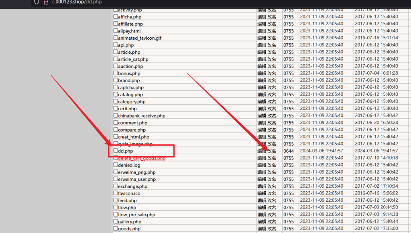Mark the denied.log checkbox

pyautogui.click(x=116, y=165)
